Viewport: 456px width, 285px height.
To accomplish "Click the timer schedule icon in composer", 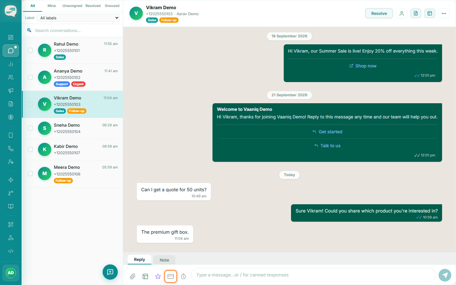I will click(x=183, y=276).
